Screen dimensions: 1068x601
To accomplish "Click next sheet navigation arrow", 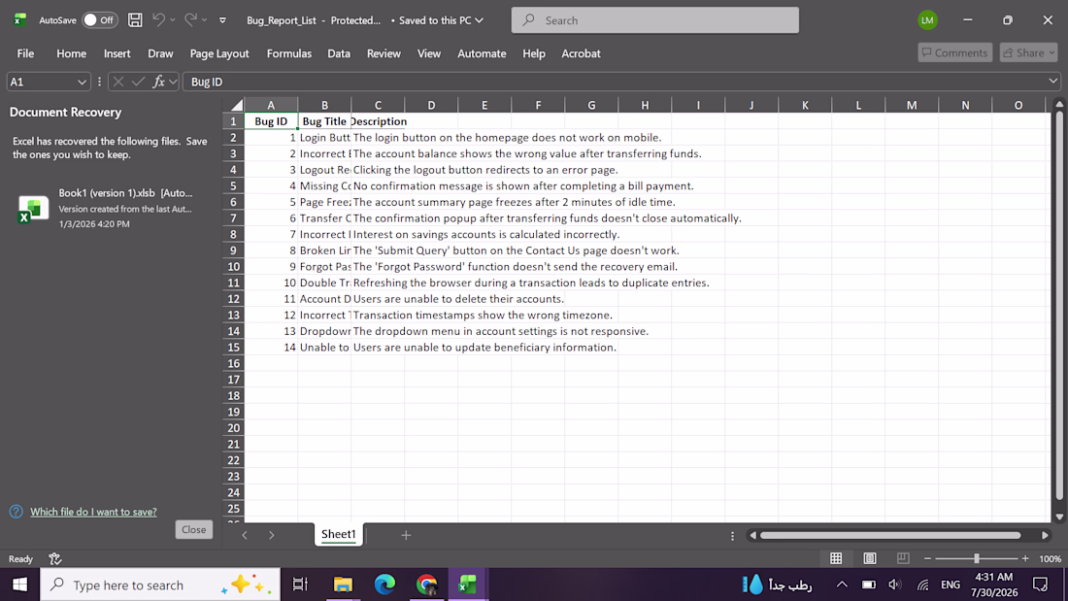I will point(271,536).
